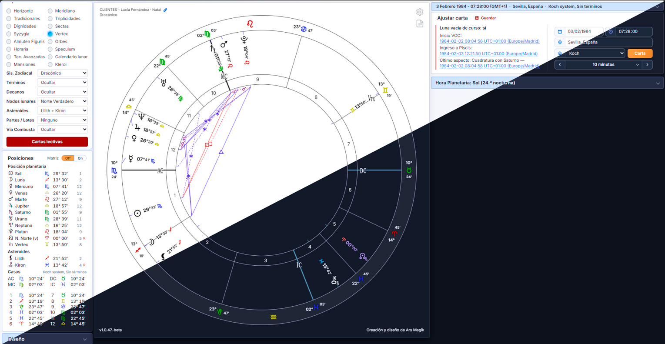Viewport: 665px width, 344px height.
Task: Open the Asteroides Lilith + Kiron dropdown
Action: click(x=63, y=110)
